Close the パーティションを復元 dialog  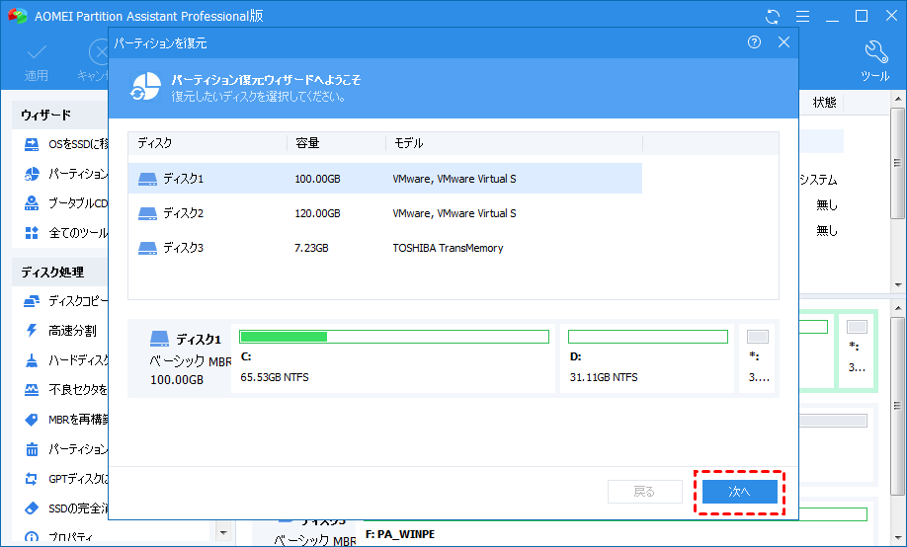783,42
